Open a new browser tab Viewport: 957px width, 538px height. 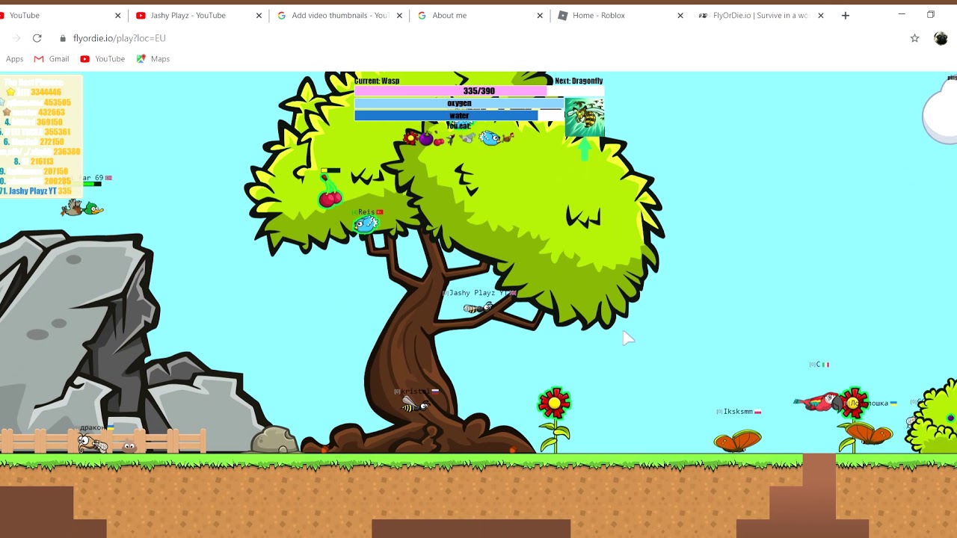pyautogui.click(x=846, y=15)
